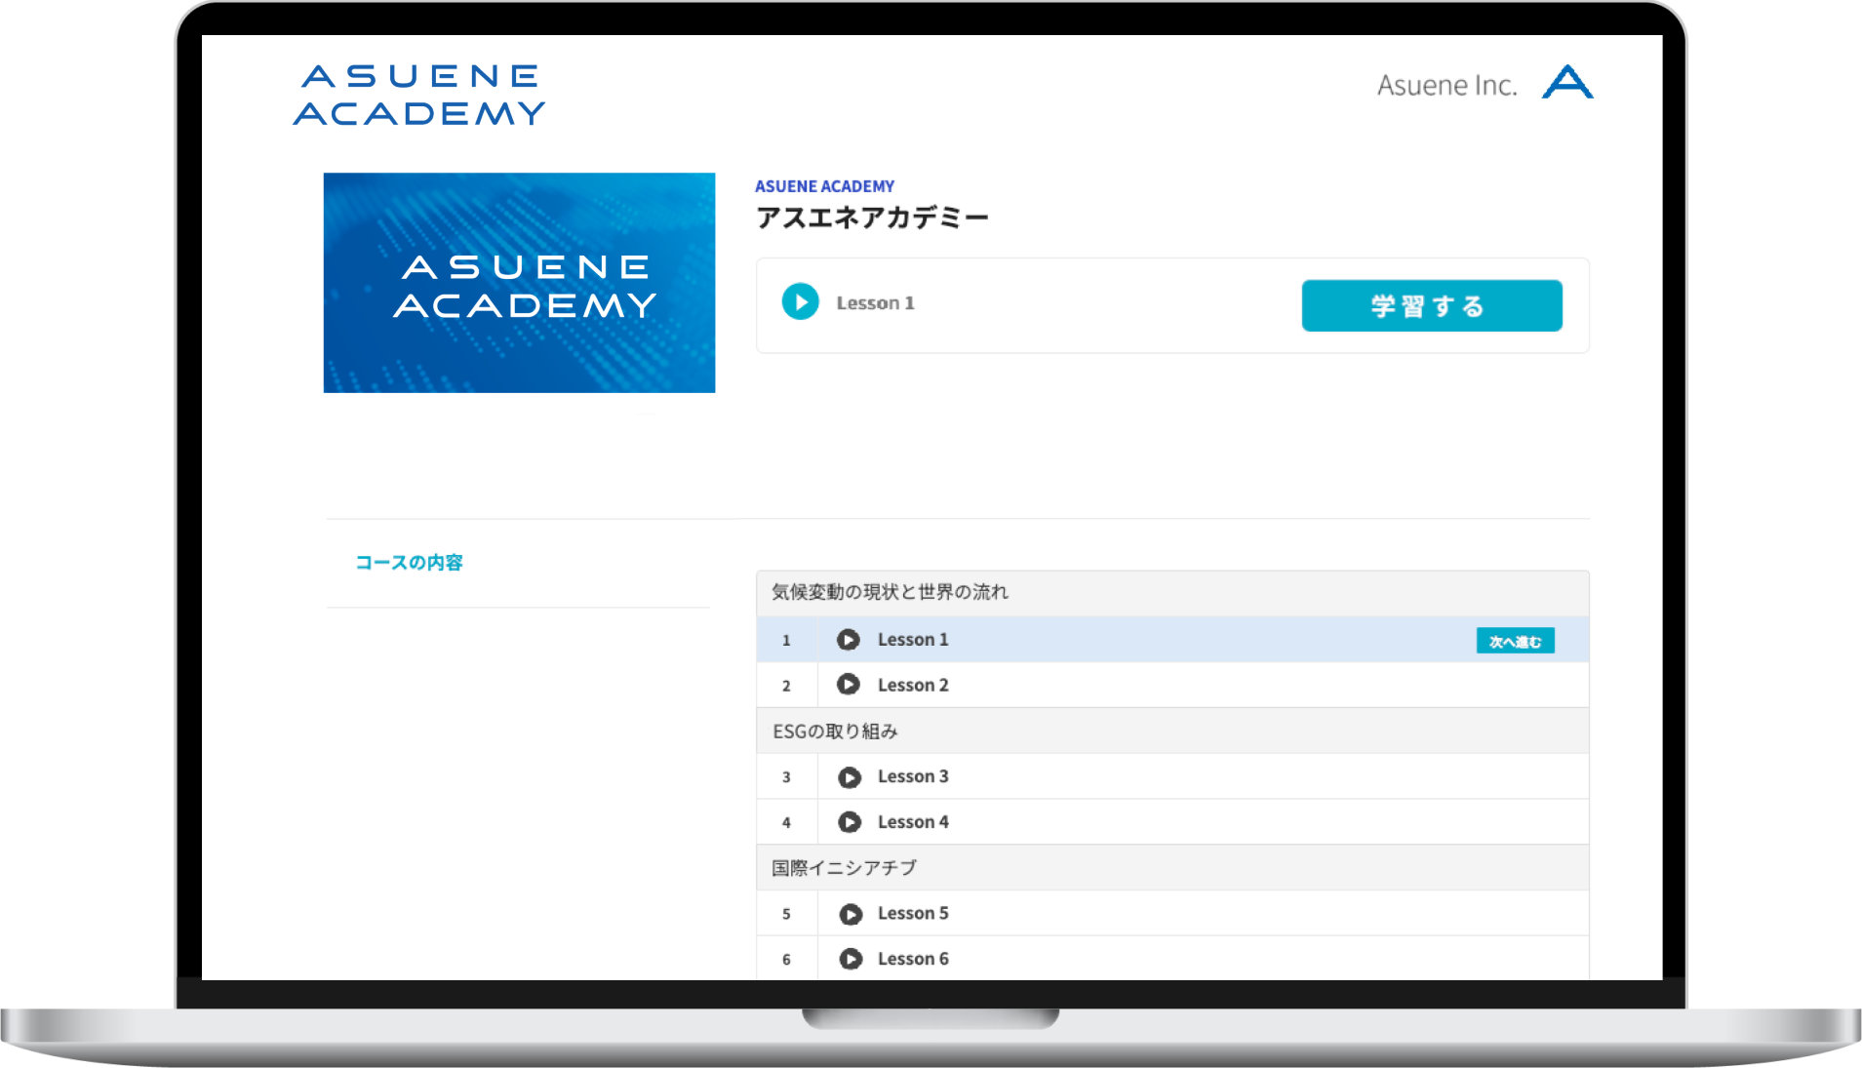Select the コースの内容 tab

click(x=409, y=563)
